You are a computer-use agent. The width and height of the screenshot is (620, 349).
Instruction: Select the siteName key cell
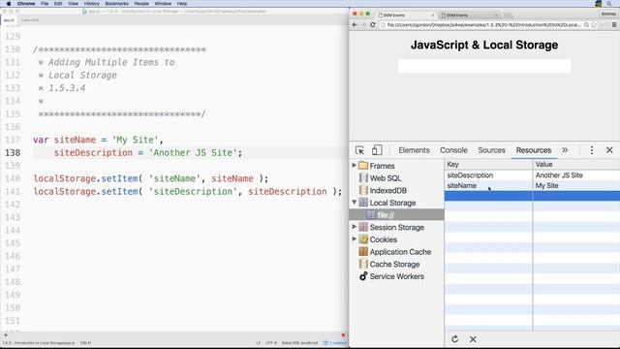488,185
